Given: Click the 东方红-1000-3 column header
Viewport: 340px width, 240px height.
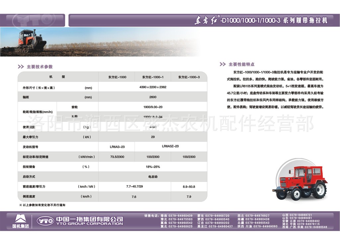Looking at the screenshot, I should point(189,77).
